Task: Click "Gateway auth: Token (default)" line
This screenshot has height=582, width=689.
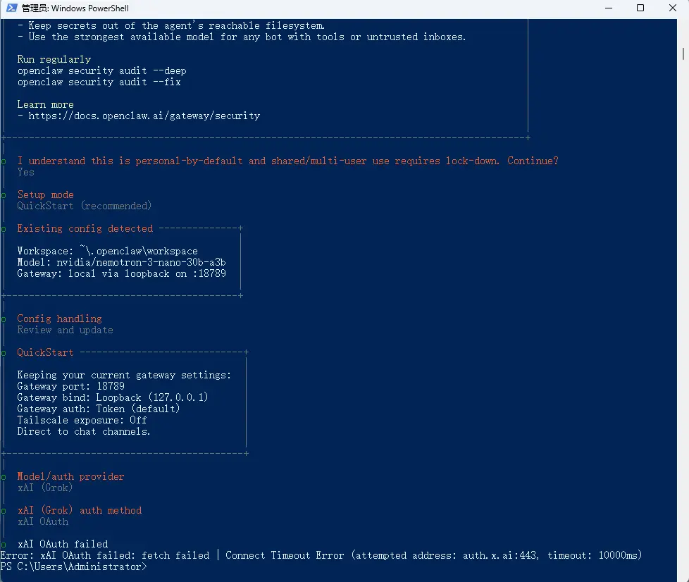Action: pyautogui.click(x=99, y=409)
